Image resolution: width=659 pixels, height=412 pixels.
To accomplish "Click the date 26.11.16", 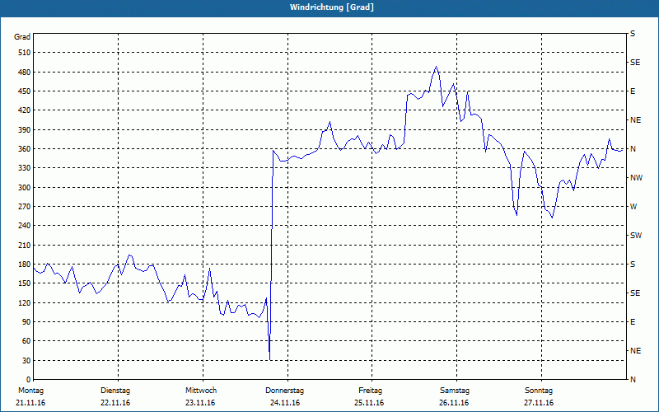I will [454, 403].
